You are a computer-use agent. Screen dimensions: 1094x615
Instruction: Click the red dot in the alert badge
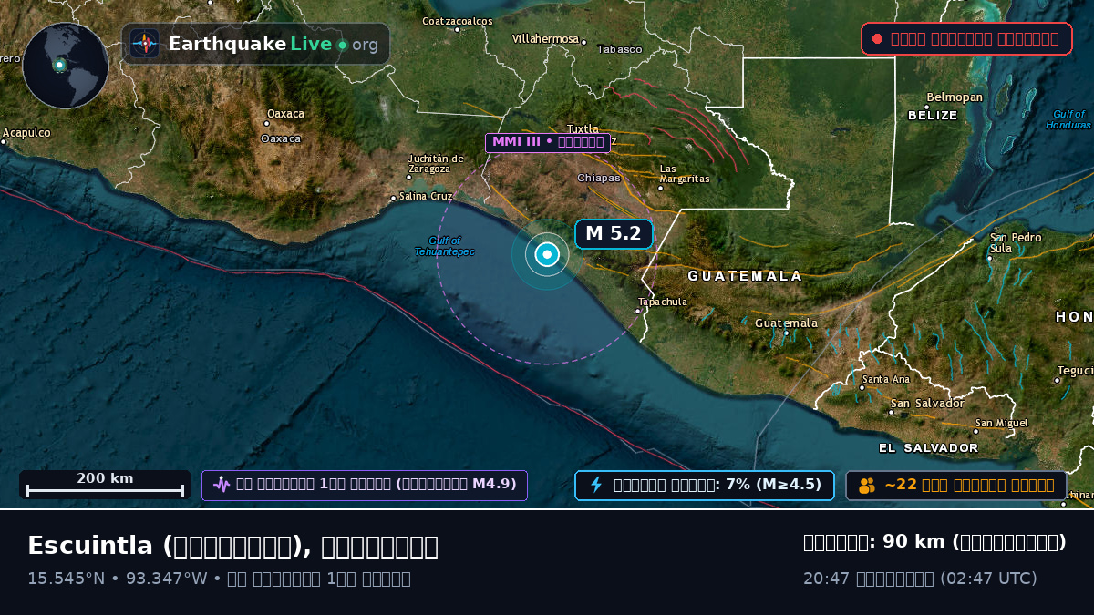877,38
